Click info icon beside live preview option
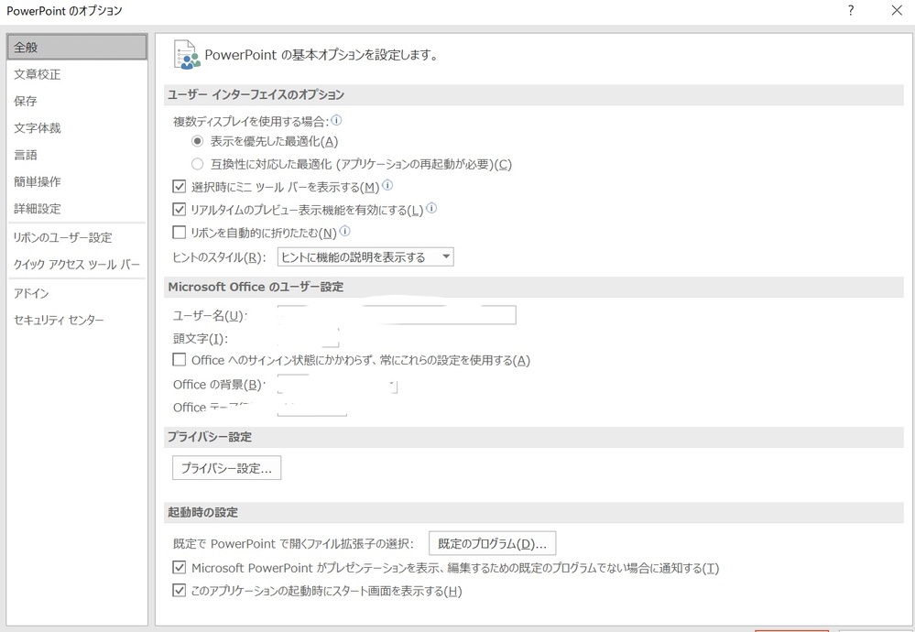 431,208
